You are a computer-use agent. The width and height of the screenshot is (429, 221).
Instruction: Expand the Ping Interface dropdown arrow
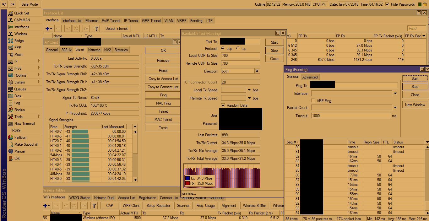tap(395, 94)
